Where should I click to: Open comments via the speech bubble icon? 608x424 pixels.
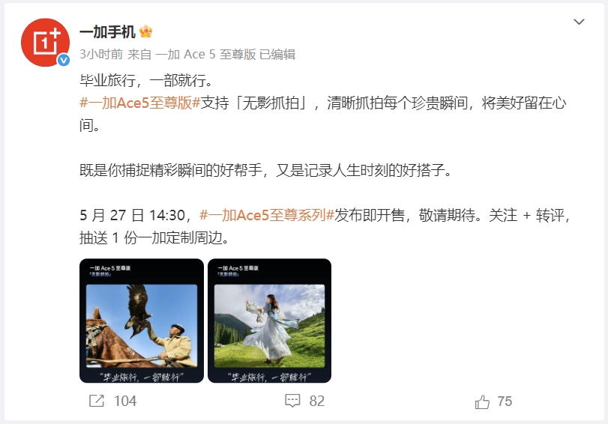pyautogui.click(x=292, y=401)
